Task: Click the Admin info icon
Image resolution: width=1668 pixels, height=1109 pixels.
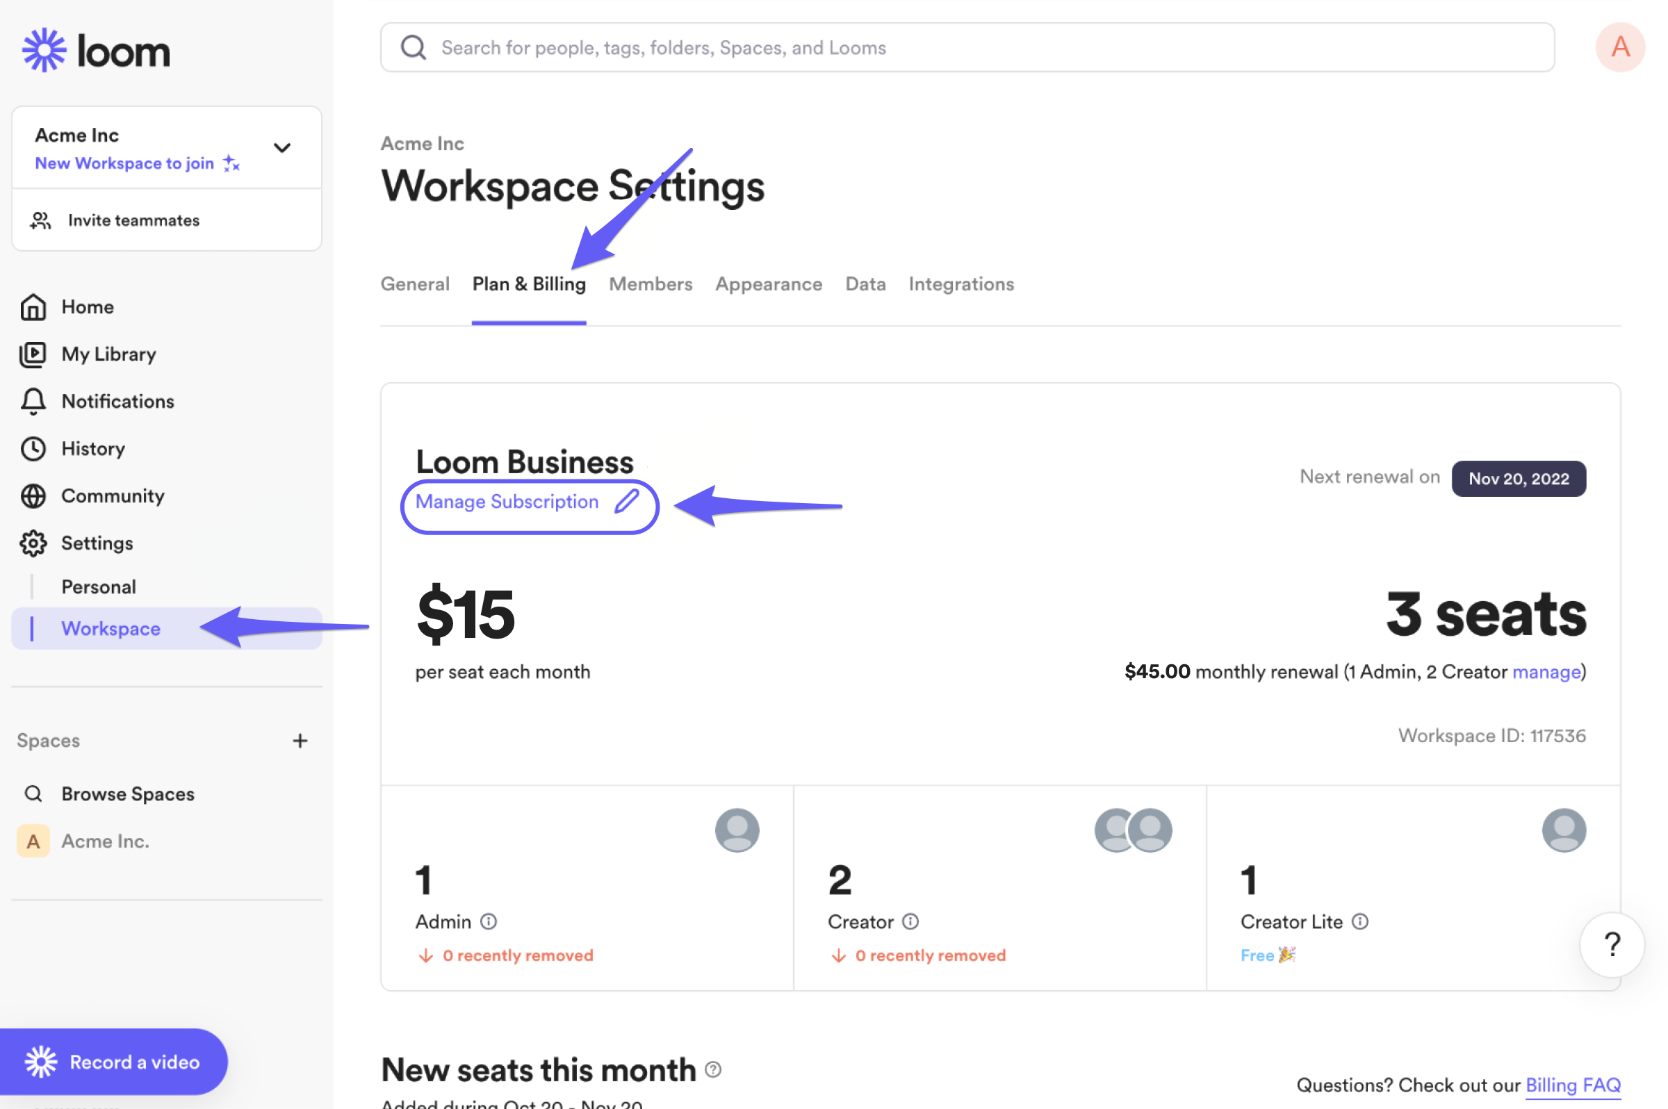Action: click(489, 921)
